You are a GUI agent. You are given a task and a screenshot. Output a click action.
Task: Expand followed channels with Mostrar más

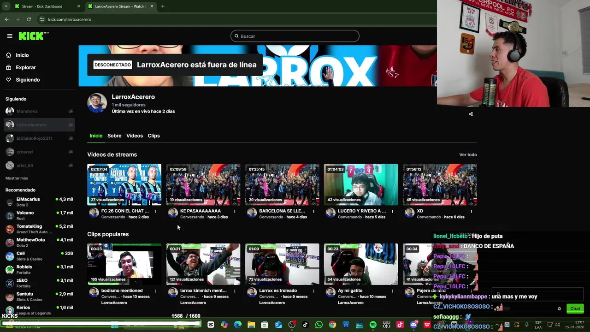pos(17,178)
